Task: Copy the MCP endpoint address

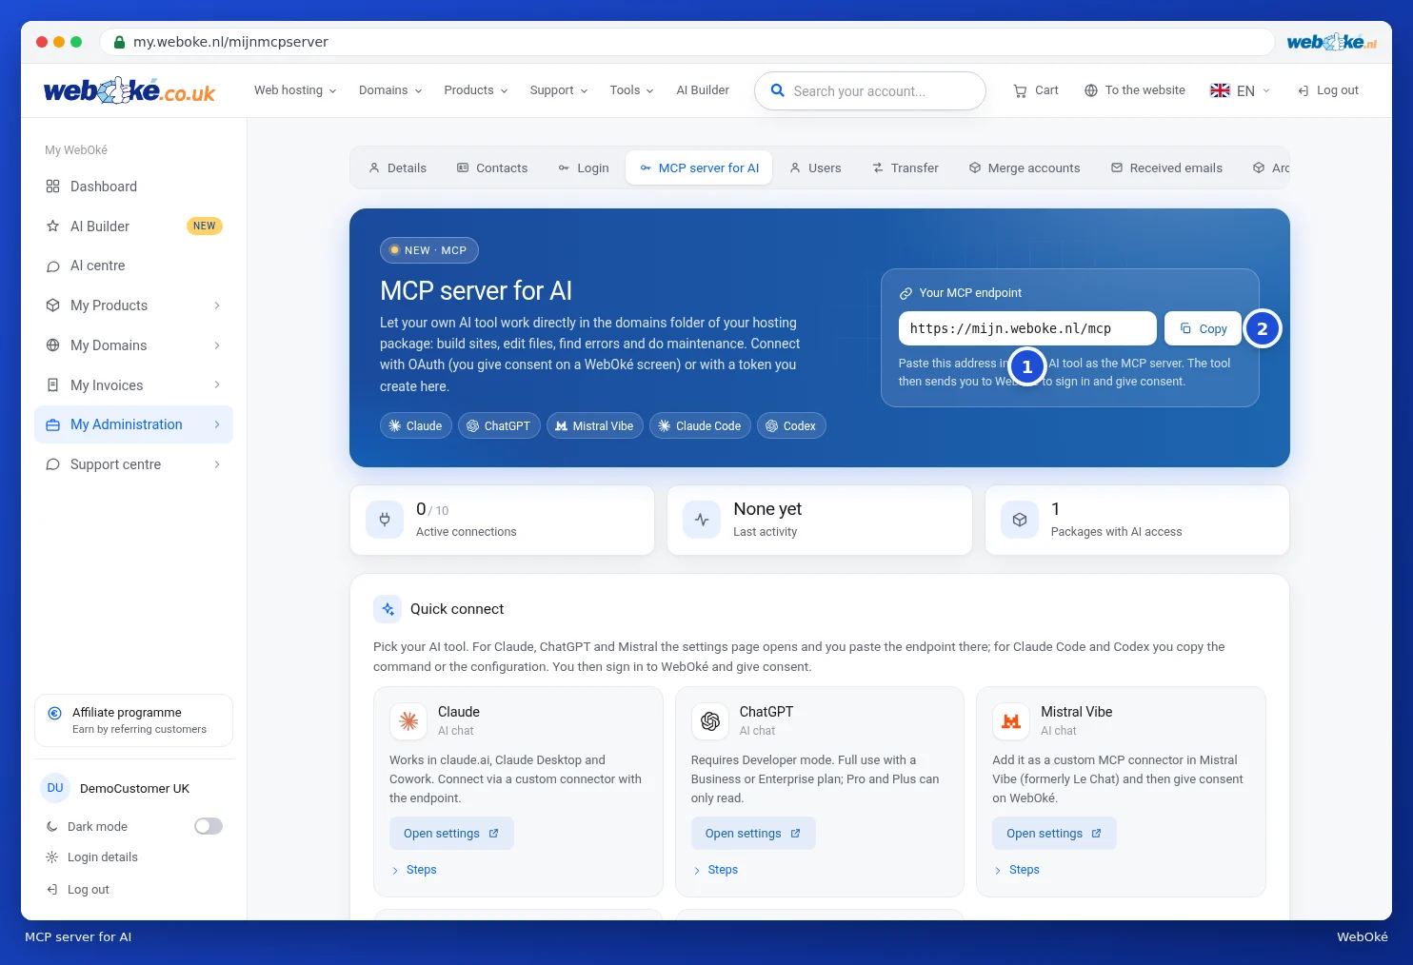Action: (x=1204, y=328)
